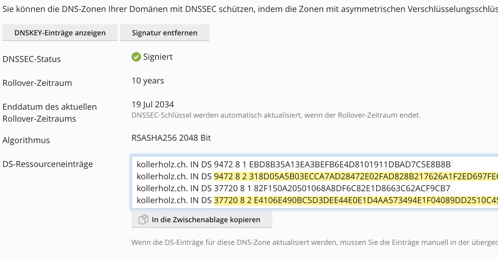The image size is (498, 258).
Task: Click the DNSSEC-Status label
Action: 32,59
